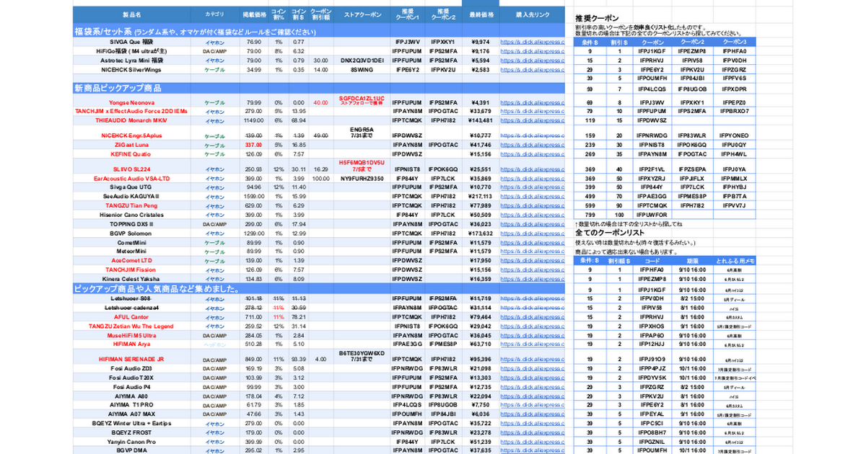This screenshot has height=454, width=866.
Task: Select the TANGZU Tian Peng cell
Action: (x=132, y=205)
